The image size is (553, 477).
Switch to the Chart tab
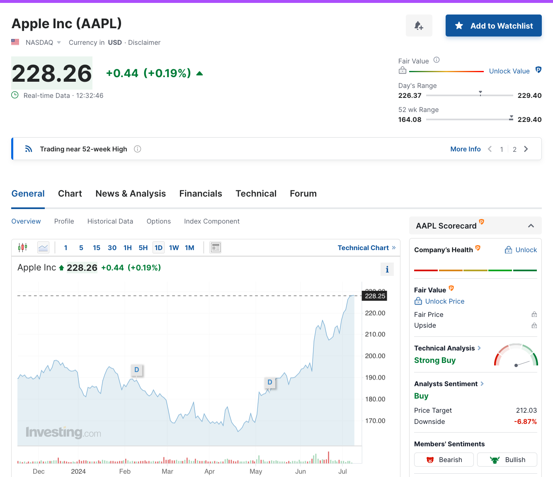coord(70,194)
